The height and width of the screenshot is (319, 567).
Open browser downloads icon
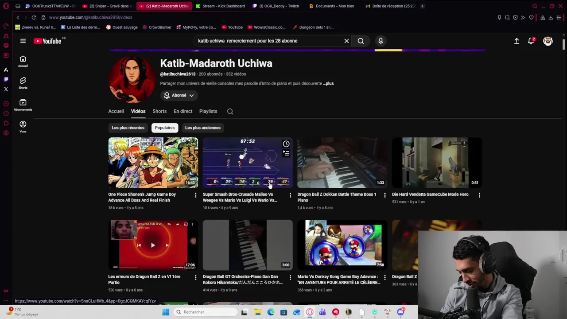[x=551, y=17]
